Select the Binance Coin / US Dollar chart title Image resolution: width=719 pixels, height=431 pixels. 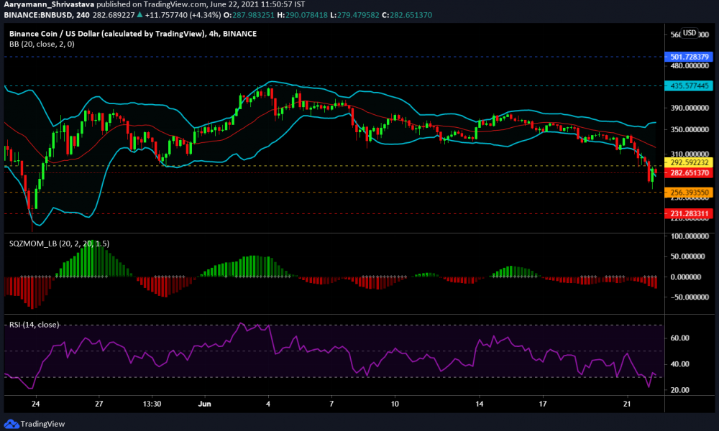click(133, 34)
